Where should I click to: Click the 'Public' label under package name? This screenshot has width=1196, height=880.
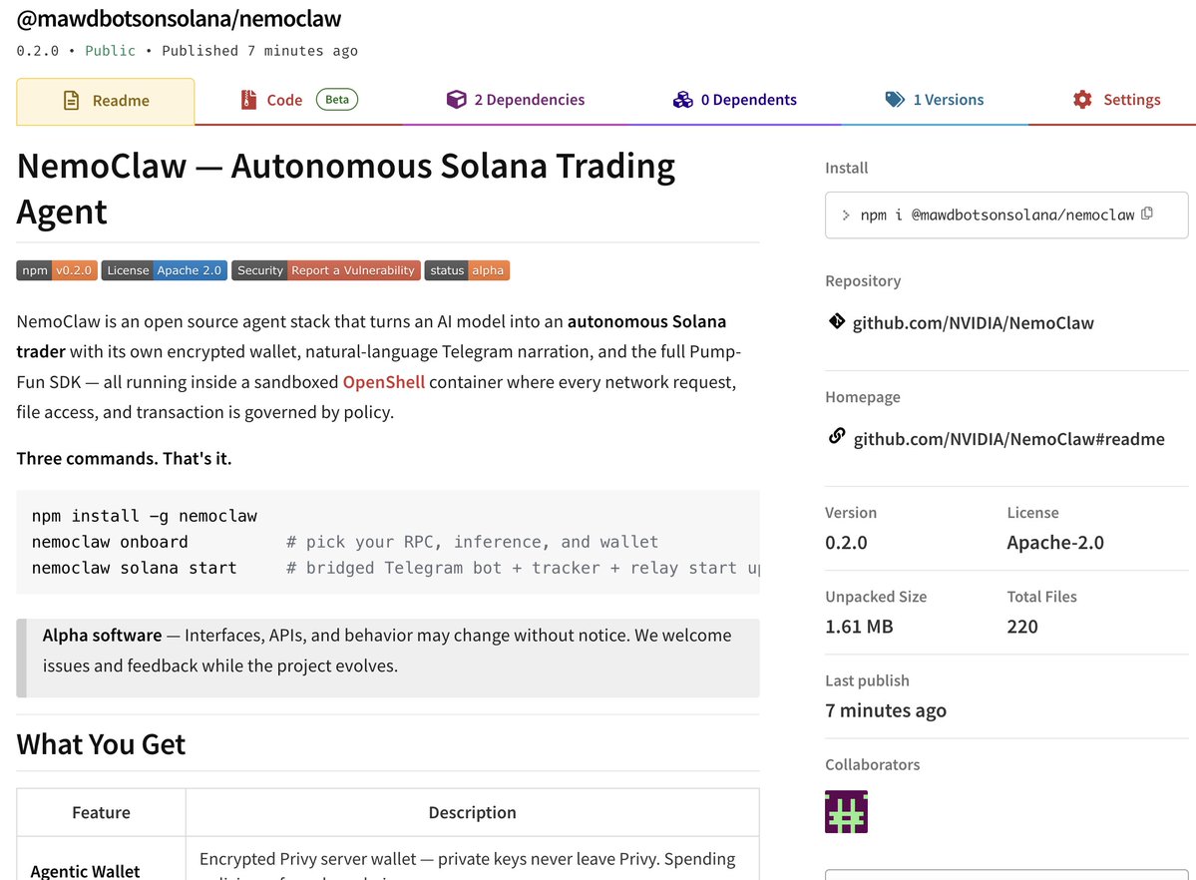(x=110, y=50)
